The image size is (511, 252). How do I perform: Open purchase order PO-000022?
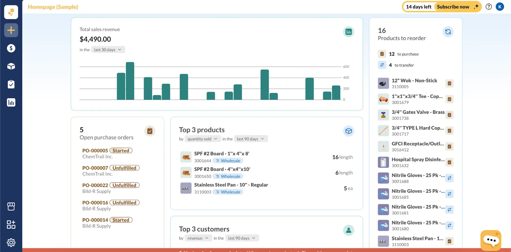[95, 185]
